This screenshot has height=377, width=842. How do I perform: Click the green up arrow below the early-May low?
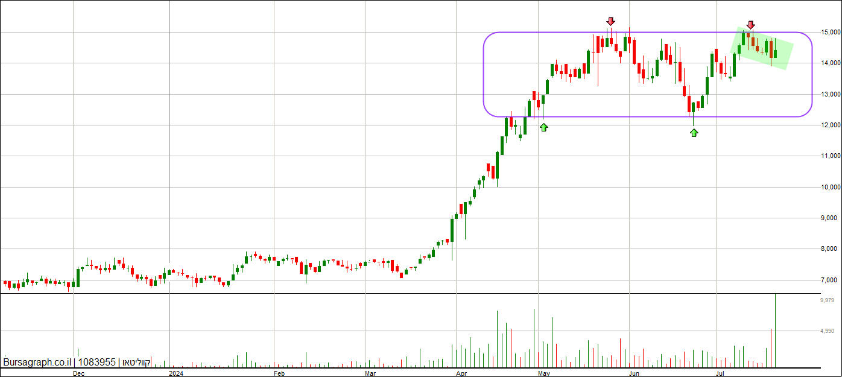[x=544, y=127]
